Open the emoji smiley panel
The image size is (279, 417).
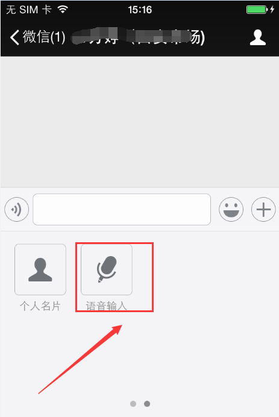[231, 209]
